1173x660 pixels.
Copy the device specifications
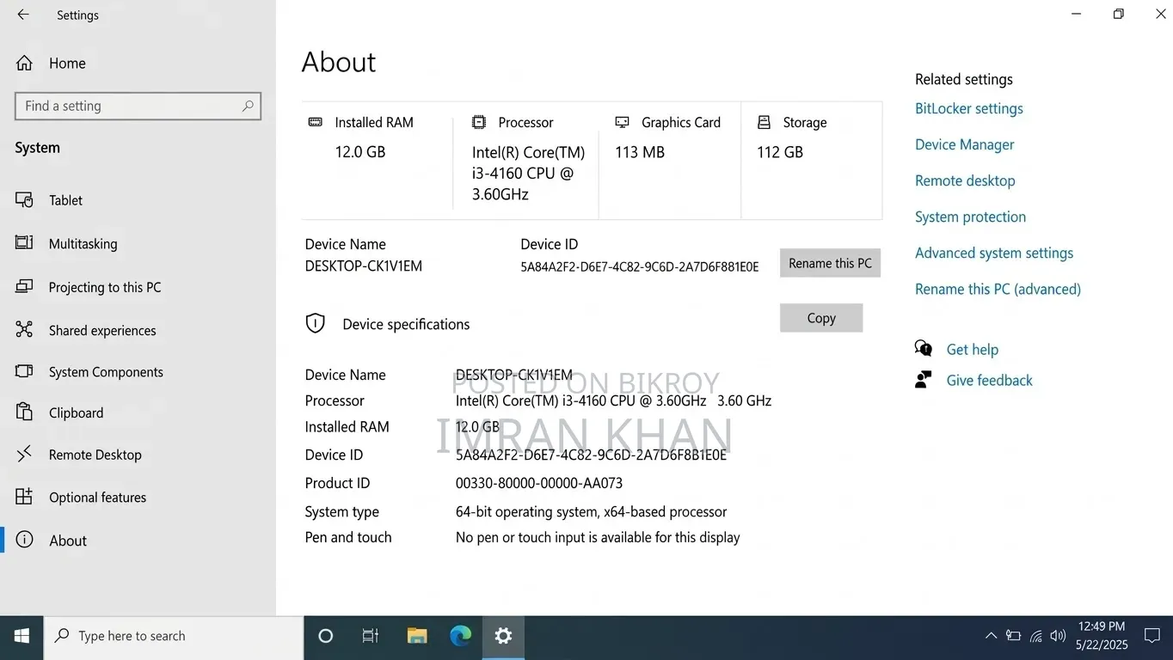coord(821,318)
